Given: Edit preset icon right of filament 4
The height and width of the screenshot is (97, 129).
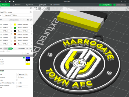Looking at the screenshot, I should (31, 28).
